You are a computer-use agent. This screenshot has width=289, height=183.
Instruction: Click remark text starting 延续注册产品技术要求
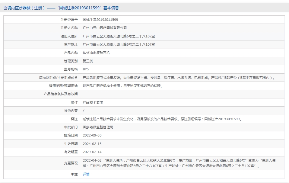coord(163,119)
